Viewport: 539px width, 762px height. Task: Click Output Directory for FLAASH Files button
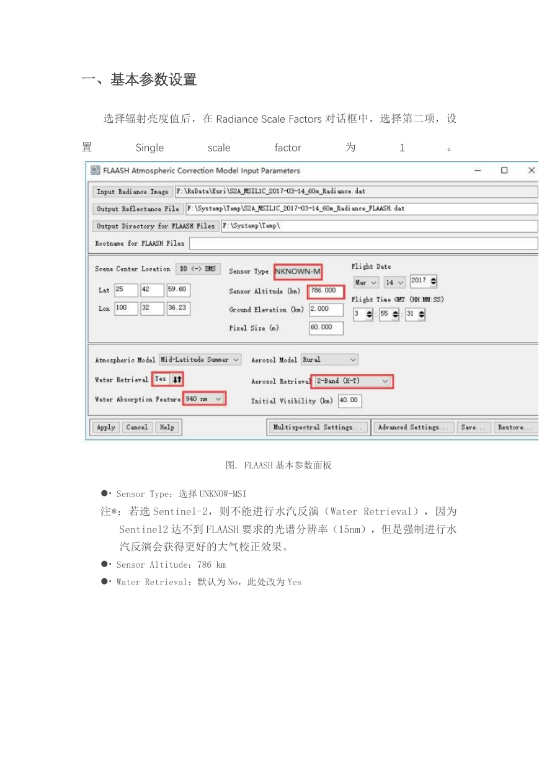pyautogui.click(x=155, y=226)
